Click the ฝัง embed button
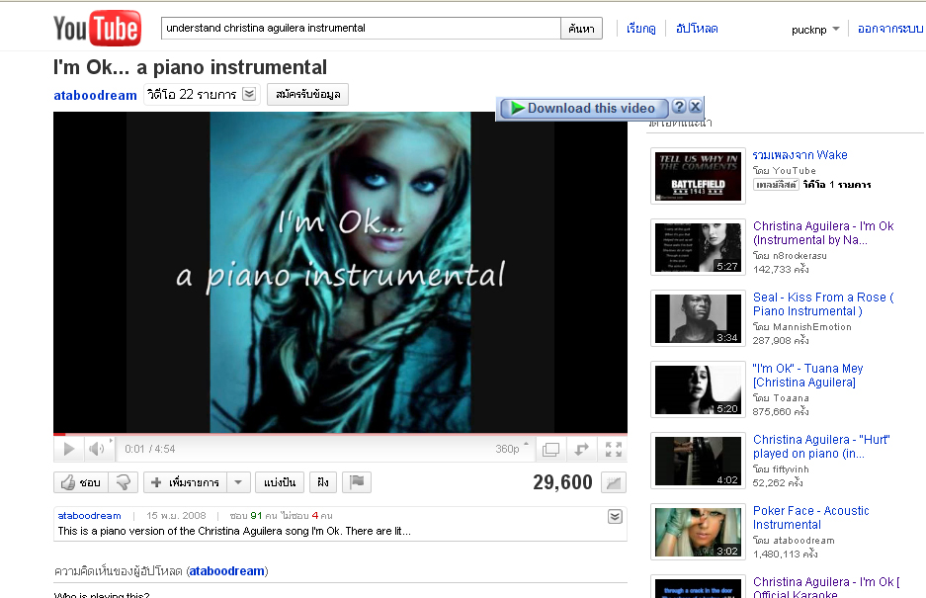Screen dimensions: 926x598 coord(323,482)
